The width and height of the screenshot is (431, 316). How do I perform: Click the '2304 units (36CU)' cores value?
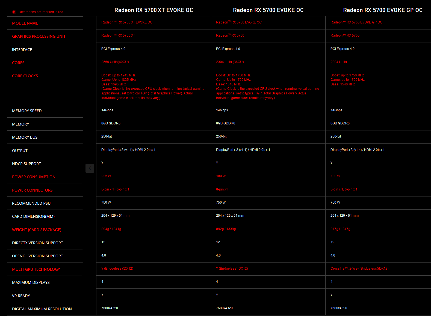click(230, 62)
